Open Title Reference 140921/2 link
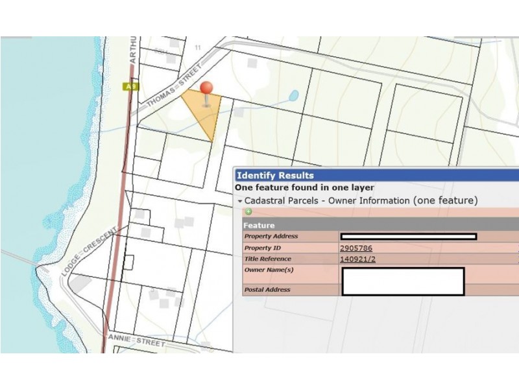Image resolution: width=519 pixels, height=389 pixels. point(358,259)
